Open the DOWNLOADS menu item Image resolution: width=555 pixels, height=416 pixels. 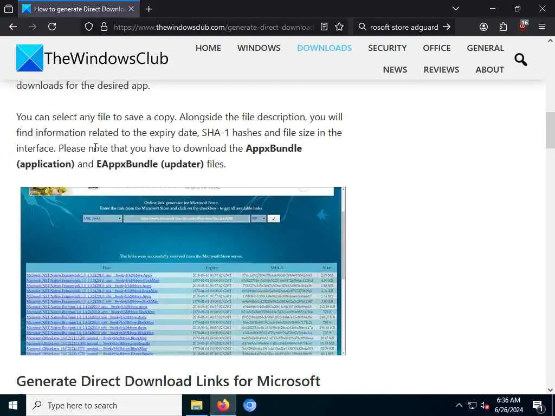point(324,48)
